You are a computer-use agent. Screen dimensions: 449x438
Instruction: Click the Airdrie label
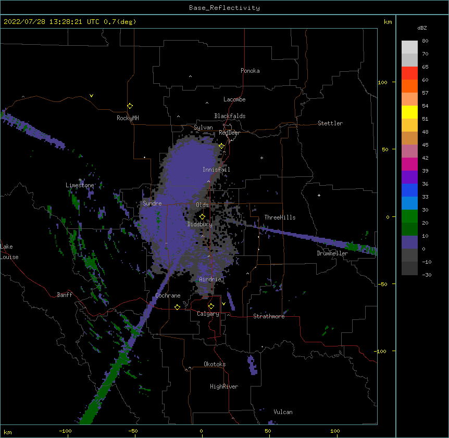pos(210,279)
